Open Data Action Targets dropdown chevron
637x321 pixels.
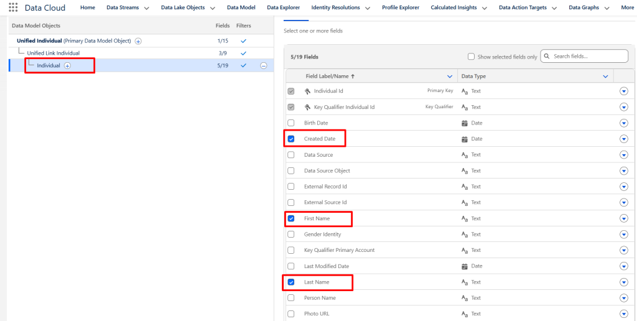point(554,7)
